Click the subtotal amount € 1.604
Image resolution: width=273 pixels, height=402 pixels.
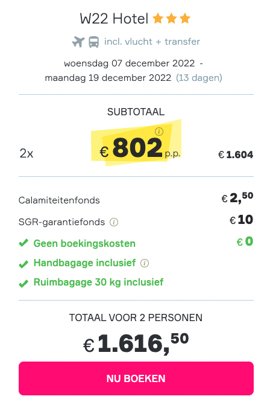(x=236, y=155)
